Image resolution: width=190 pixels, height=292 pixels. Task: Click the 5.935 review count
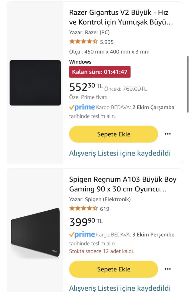coord(107,42)
